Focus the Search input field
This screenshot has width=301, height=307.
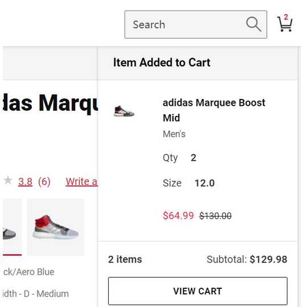[196, 24]
